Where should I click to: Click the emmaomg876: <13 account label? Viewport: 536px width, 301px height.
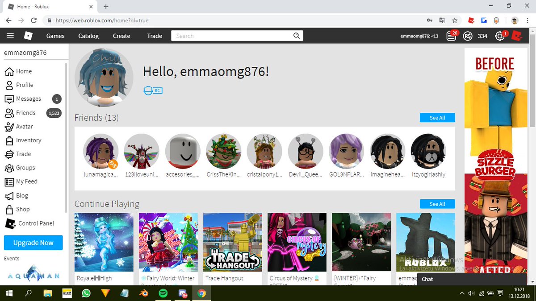point(419,36)
